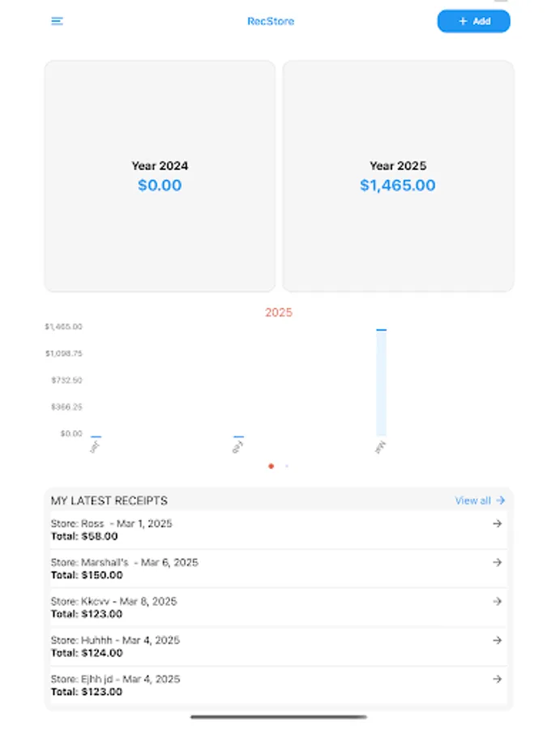
Task: Switch to second chart page dot
Action: (x=287, y=466)
